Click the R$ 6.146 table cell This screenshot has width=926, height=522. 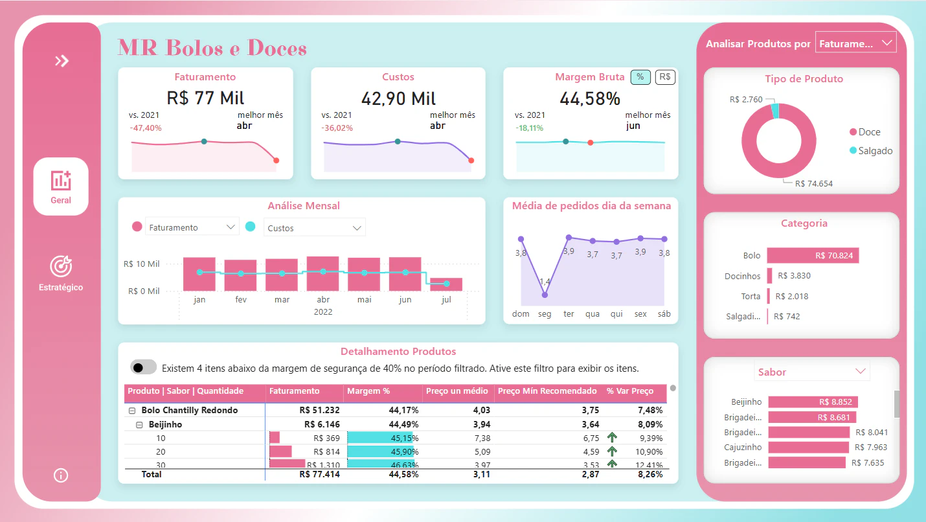pos(322,425)
